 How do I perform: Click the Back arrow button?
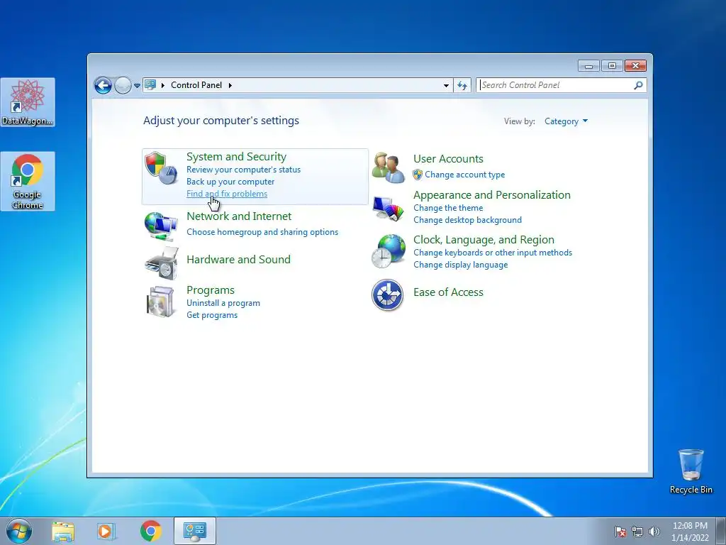click(x=103, y=85)
